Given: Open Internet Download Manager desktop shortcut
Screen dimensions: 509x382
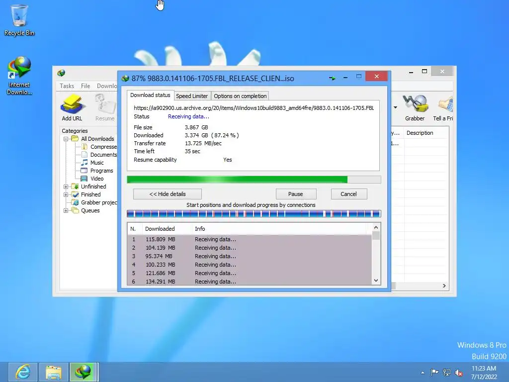Looking at the screenshot, I should coord(19,76).
